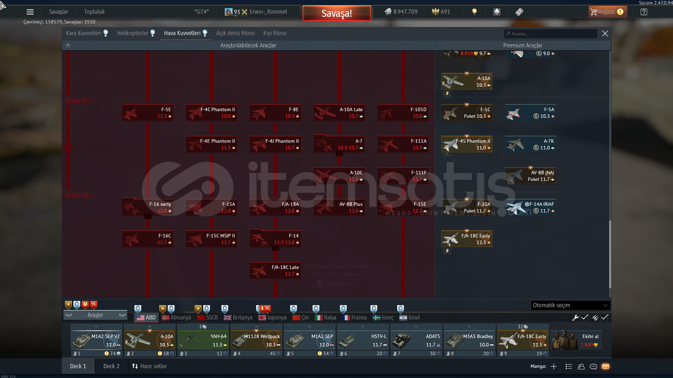
Task: Click the Golden Eagles balance 691
Action: pos(441,12)
